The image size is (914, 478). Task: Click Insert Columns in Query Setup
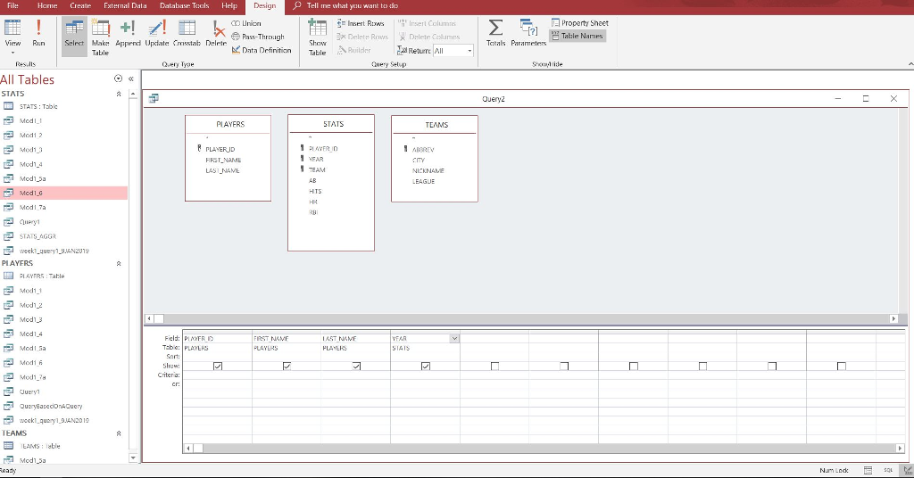coord(427,23)
